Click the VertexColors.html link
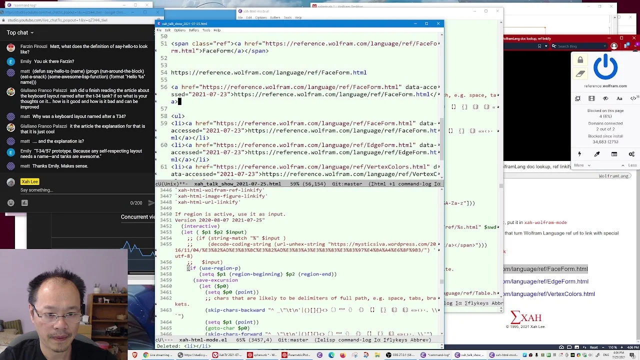Screen dimensions: 640x360 click(549, 294)
